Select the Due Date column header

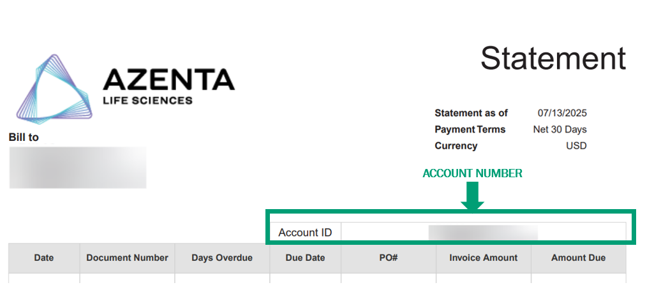[306, 258]
